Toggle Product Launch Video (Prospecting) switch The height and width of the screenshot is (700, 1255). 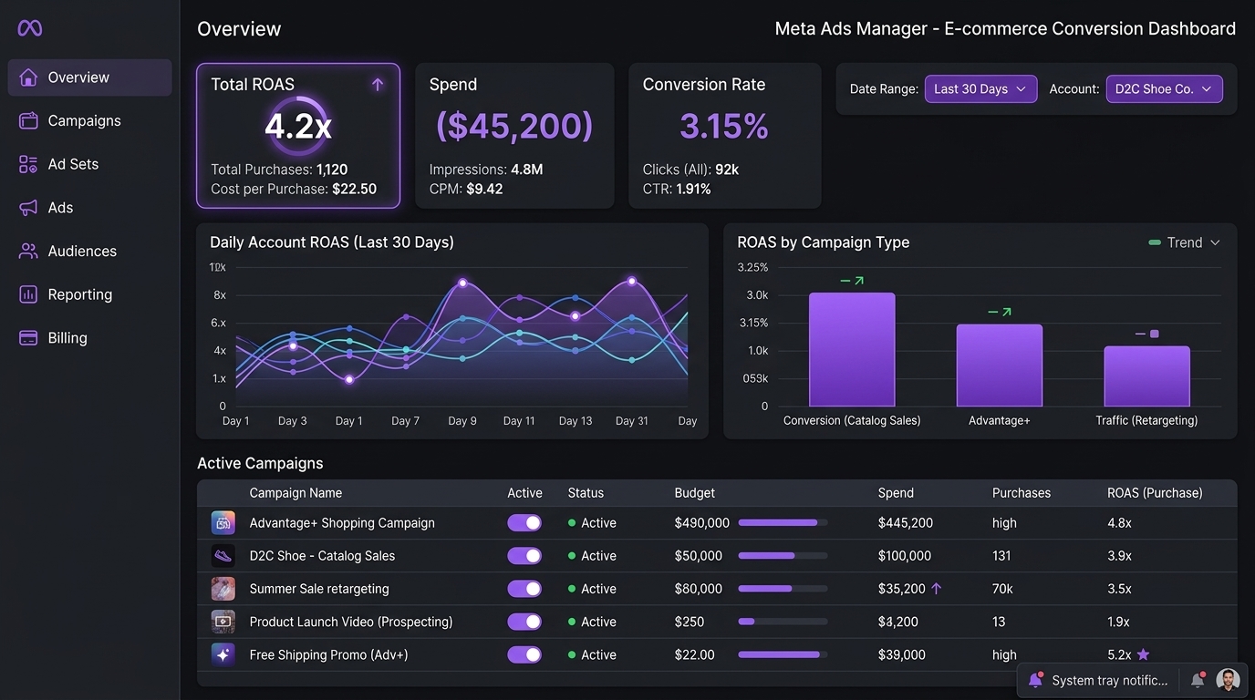[524, 622]
